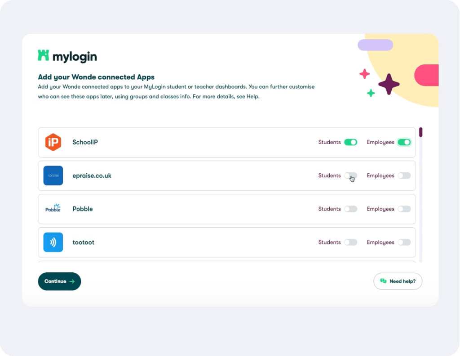Open the Need help? button
Viewport: 460px width, 356px height.
coord(398,281)
